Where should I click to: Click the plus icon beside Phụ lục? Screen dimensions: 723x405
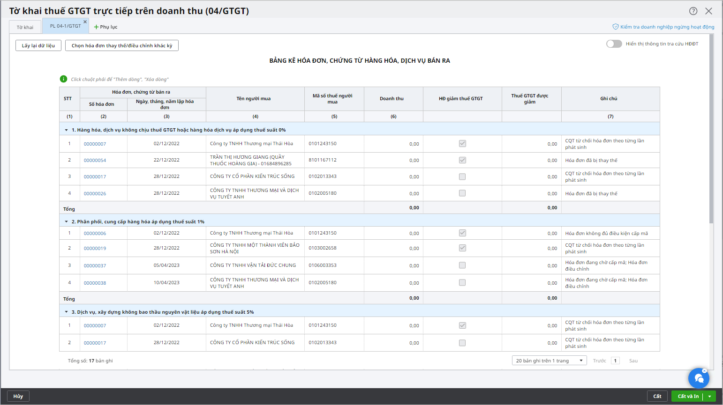pyautogui.click(x=96, y=27)
